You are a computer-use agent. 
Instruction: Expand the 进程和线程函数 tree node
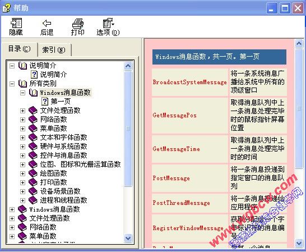[22, 200]
